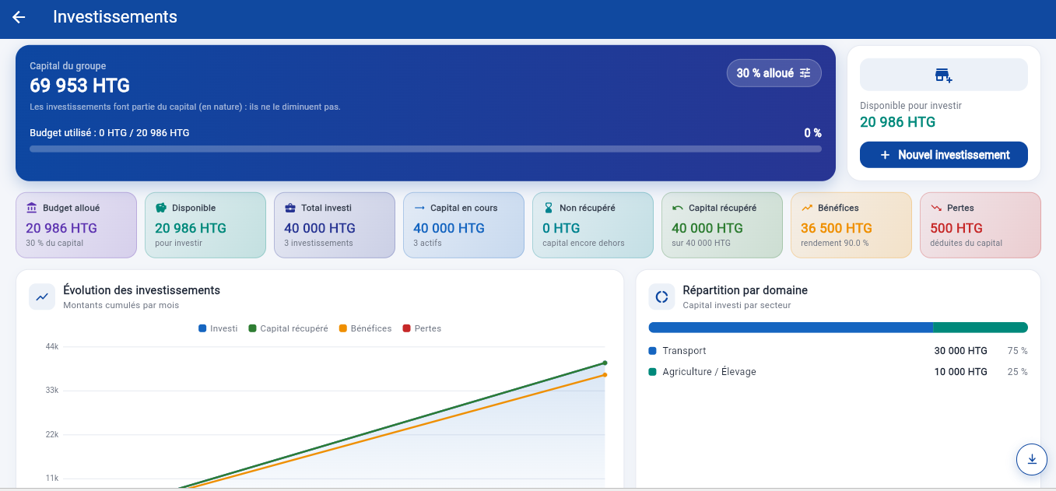
Task: Click the green Agriculture segment of the bar
Action: point(981,328)
